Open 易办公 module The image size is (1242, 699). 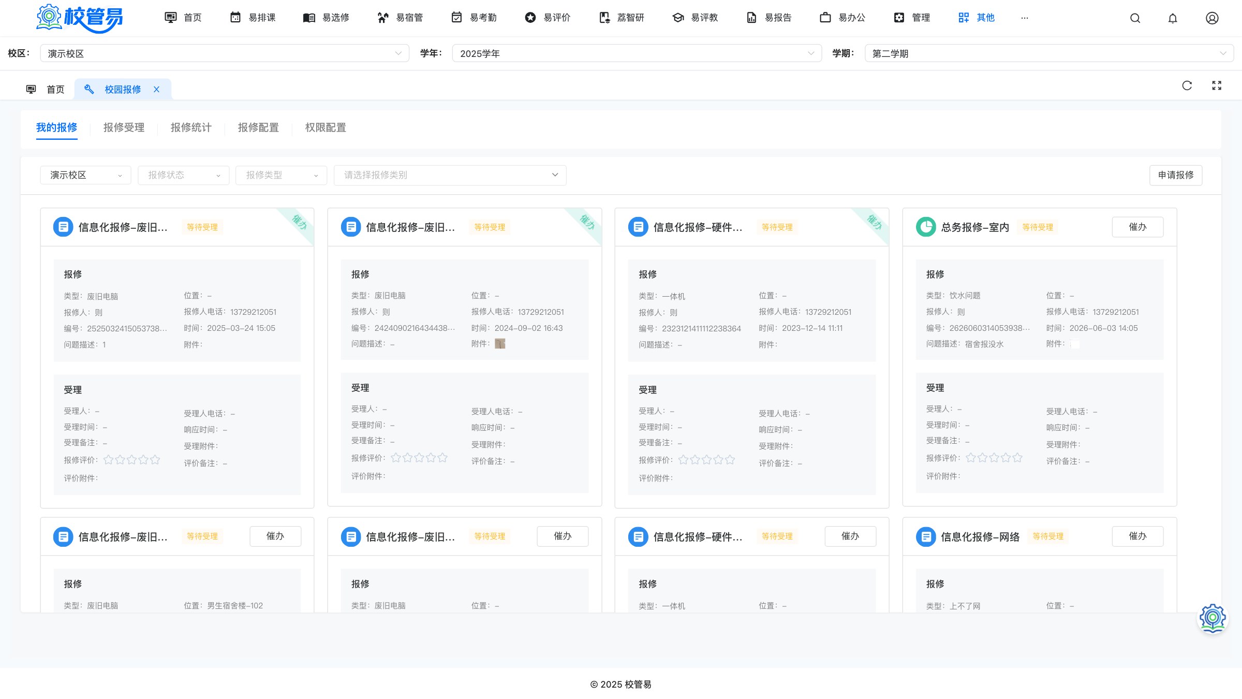point(842,18)
